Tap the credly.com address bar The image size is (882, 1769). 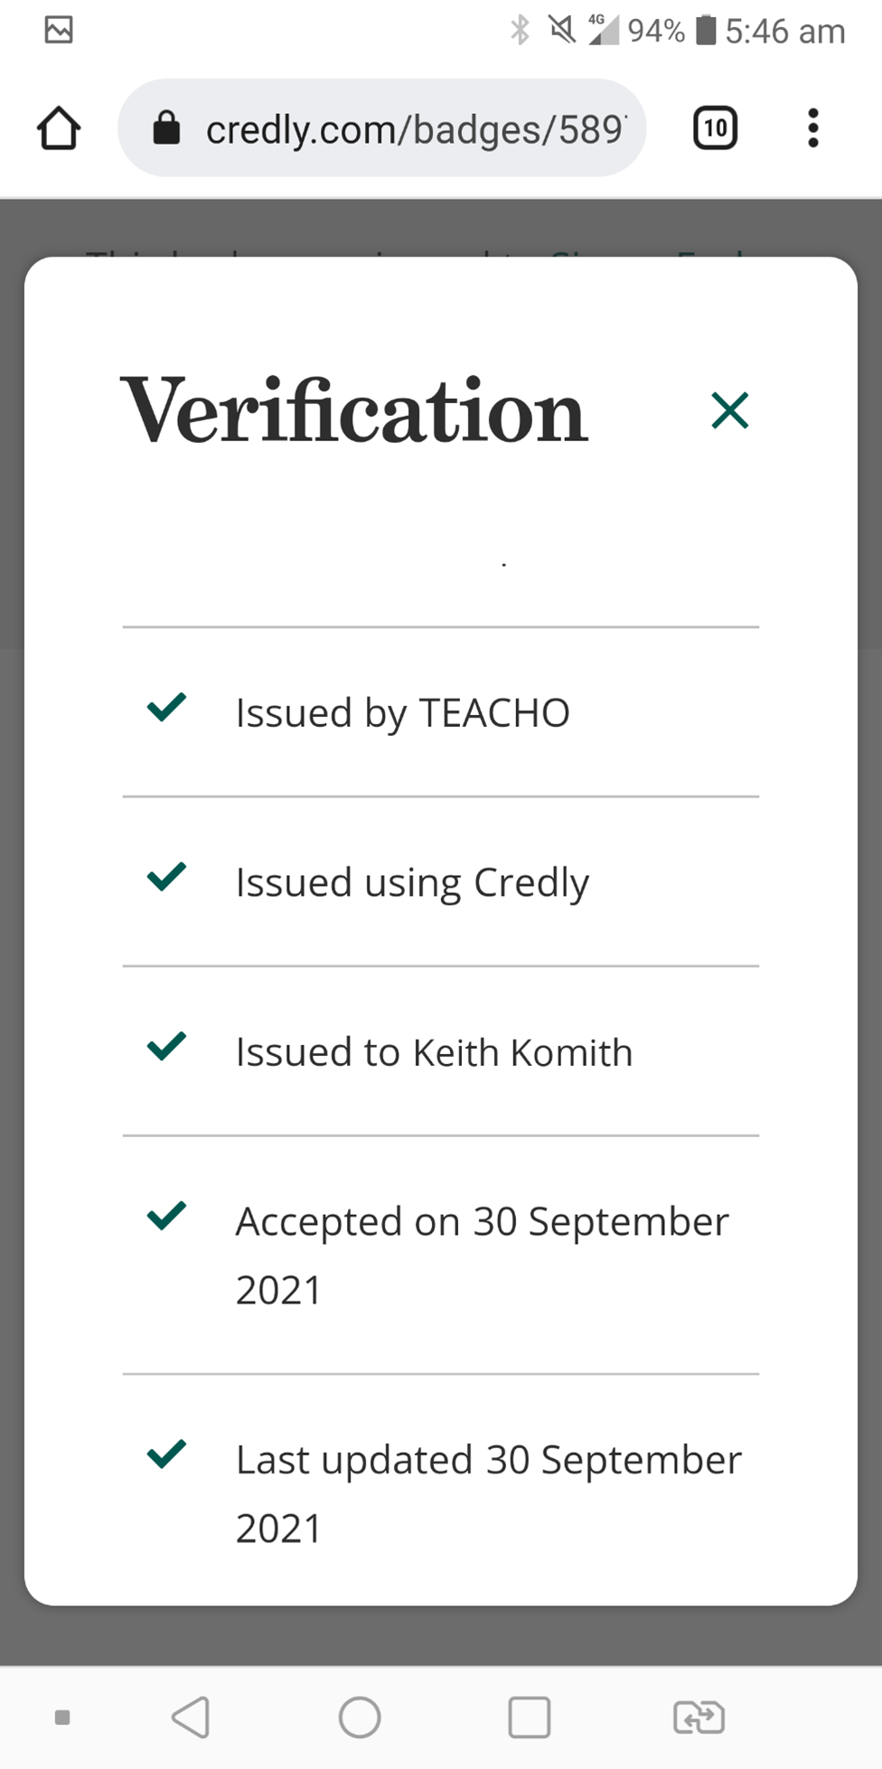click(x=381, y=127)
